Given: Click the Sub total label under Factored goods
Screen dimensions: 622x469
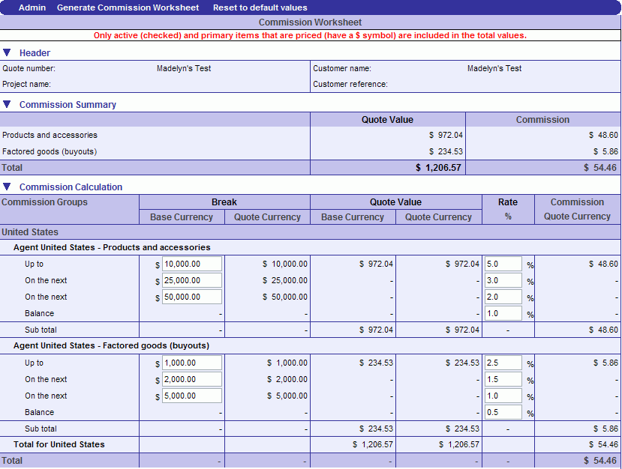Looking at the screenshot, I should coord(41,429).
